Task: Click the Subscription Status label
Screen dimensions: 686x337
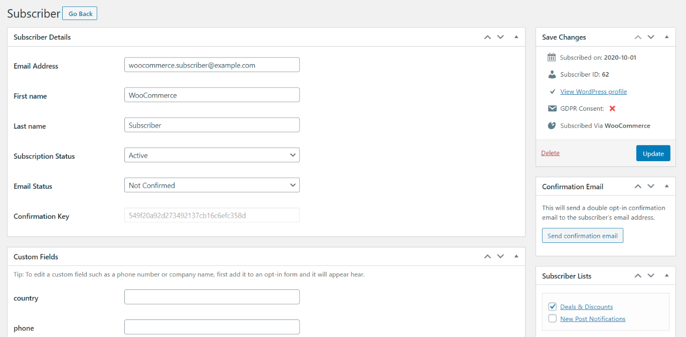Action: click(44, 156)
